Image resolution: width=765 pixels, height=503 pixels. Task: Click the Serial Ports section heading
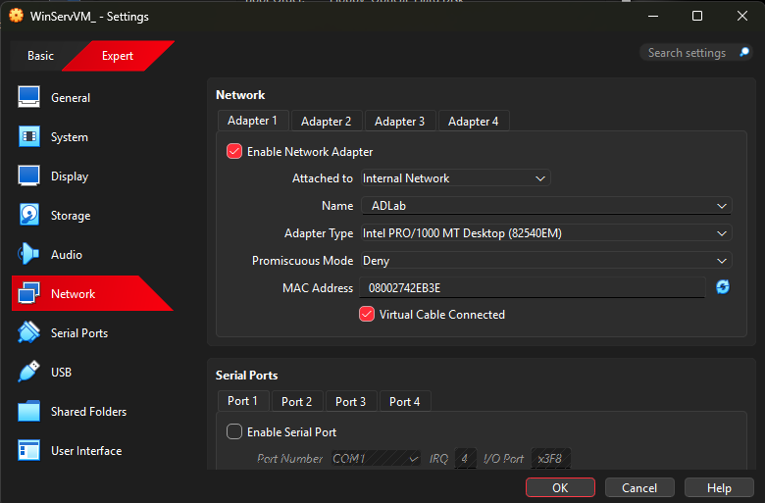tap(246, 376)
